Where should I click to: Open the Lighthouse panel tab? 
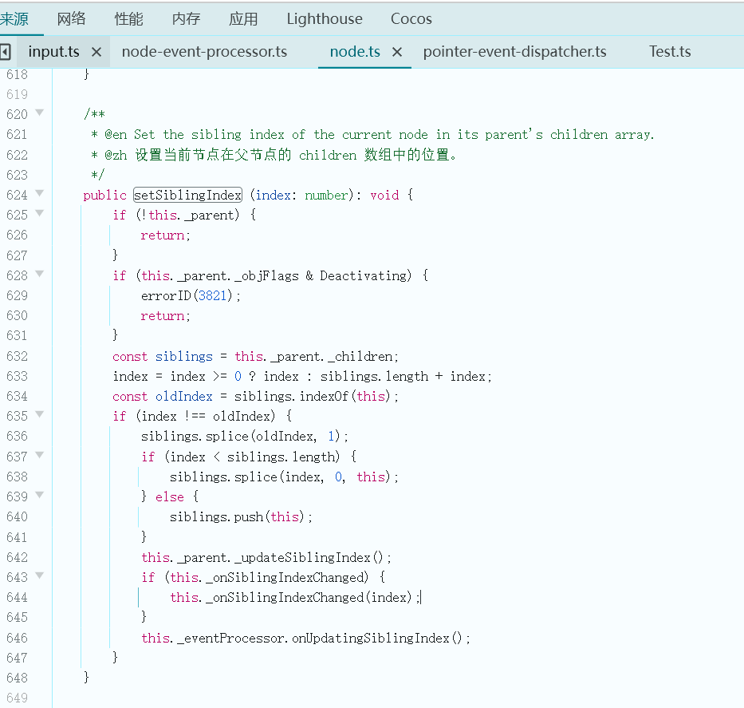coord(325,19)
